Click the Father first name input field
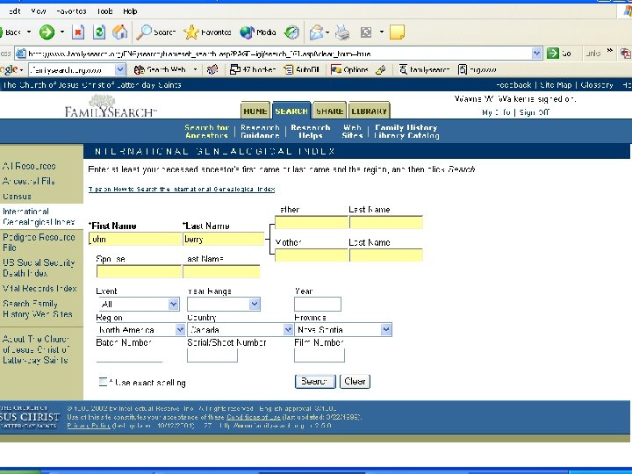Screen dimensions: 632x474 click(x=311, y=222)
